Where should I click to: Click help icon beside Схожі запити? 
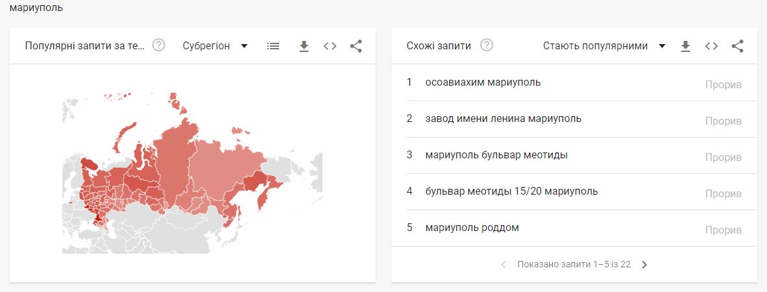pos(487,45)
